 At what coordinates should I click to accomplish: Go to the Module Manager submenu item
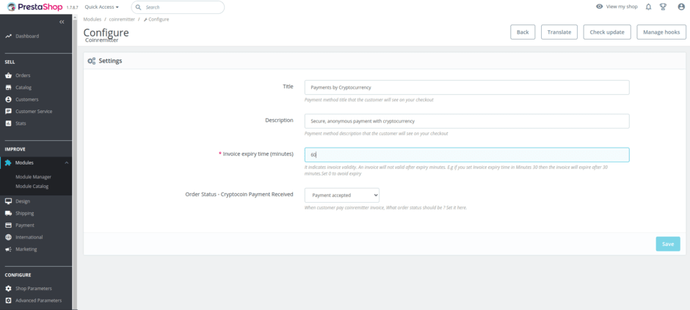coord(34,177)
